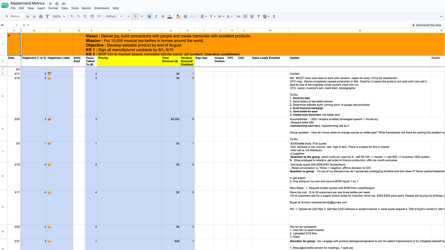Image resolution: width=445 pixels, height=250 pixels.
Task: Click the Sales Leads Emailed header cell
Action: 270,61
